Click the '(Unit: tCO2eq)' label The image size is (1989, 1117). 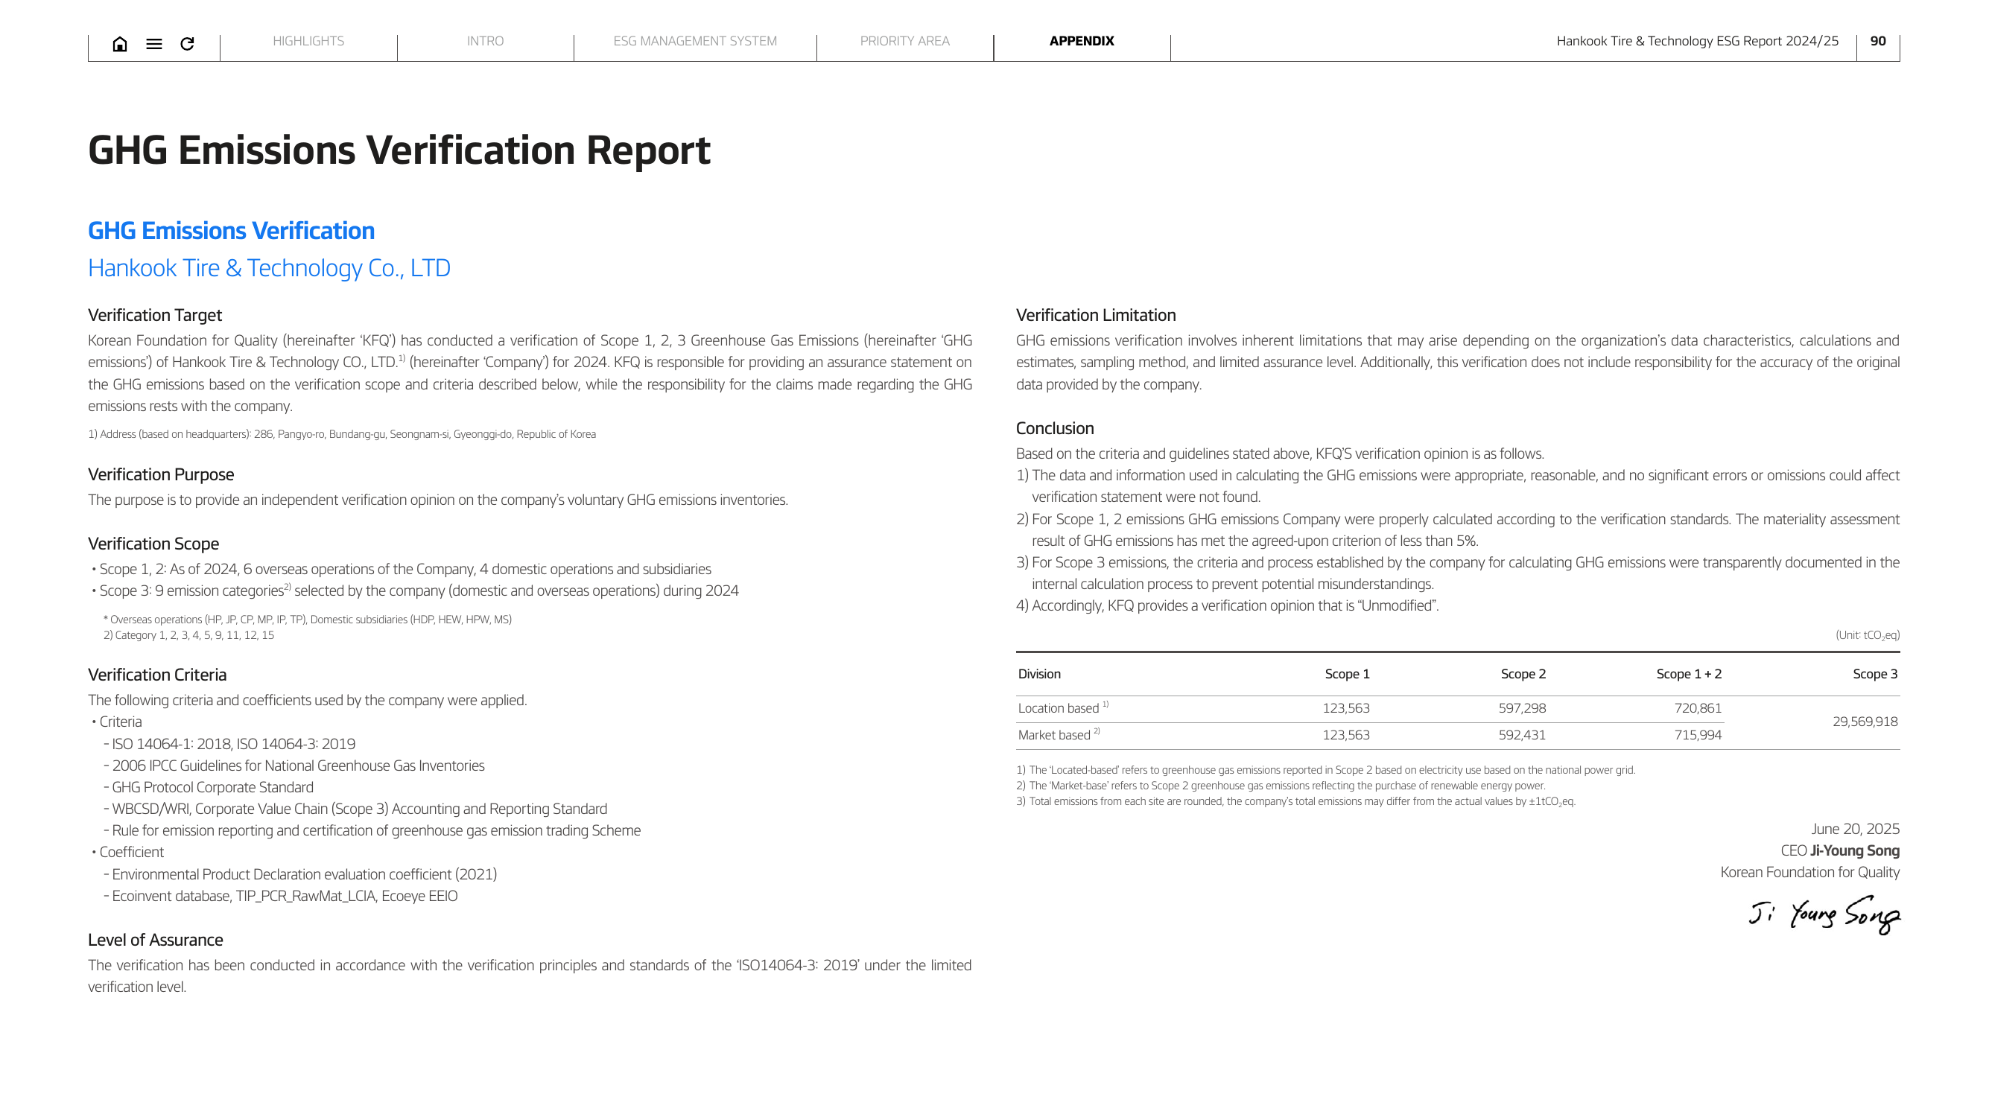pos(1867,635)
